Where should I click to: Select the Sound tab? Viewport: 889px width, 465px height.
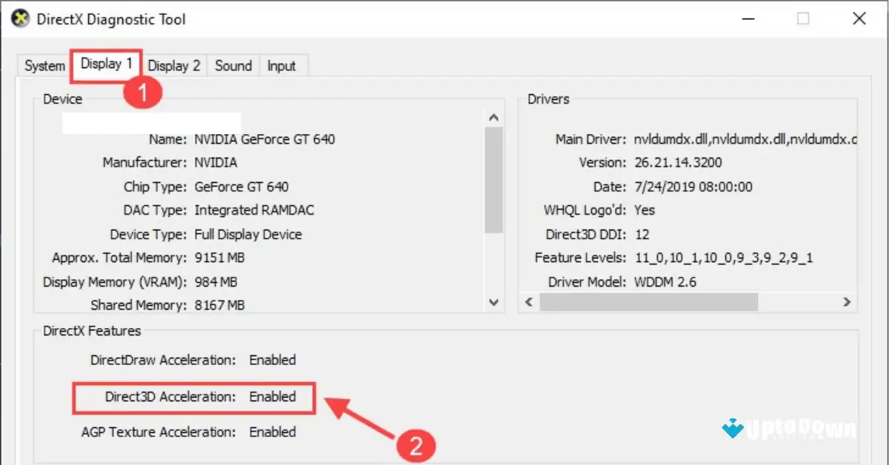click(x=233, y=66)
